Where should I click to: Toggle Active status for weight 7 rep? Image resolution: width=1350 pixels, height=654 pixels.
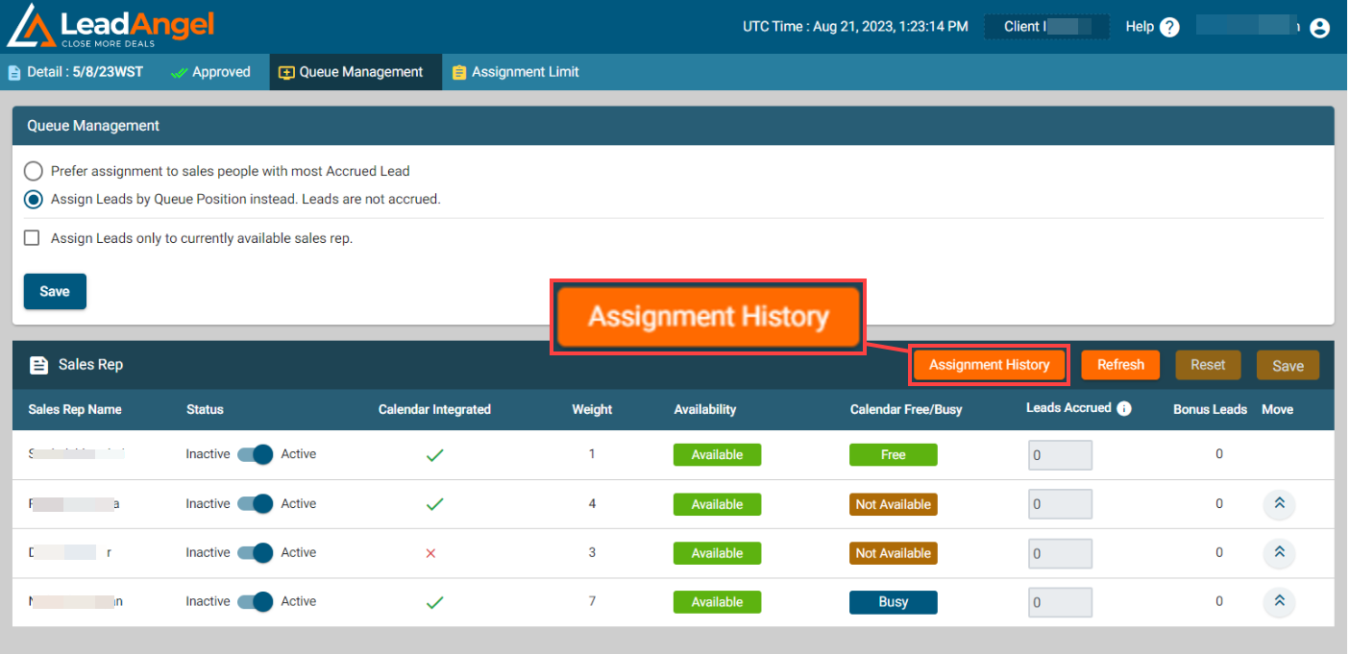(256, 601)
